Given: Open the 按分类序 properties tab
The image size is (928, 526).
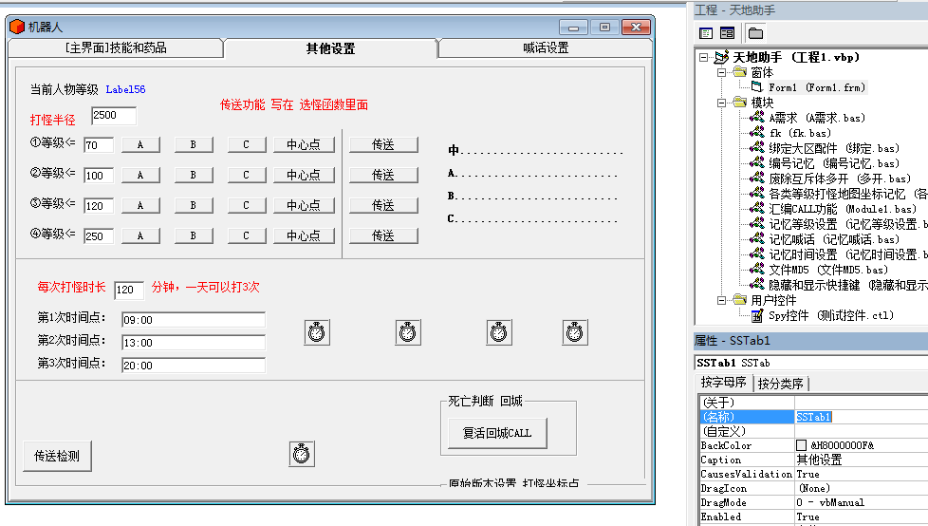Looking at the screenshot, I should [x=780, y=384].
